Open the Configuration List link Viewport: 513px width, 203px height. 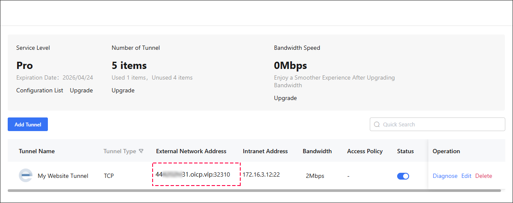click(x=40, y=90)
